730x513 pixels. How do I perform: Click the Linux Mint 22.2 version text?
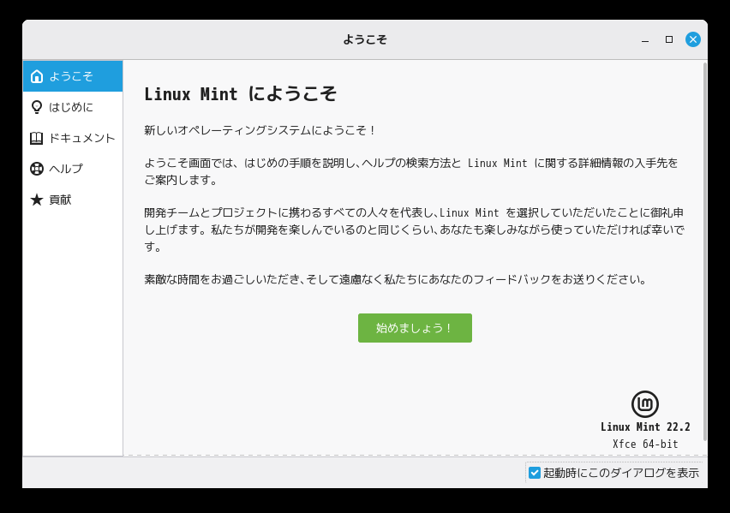click(645, 427)
